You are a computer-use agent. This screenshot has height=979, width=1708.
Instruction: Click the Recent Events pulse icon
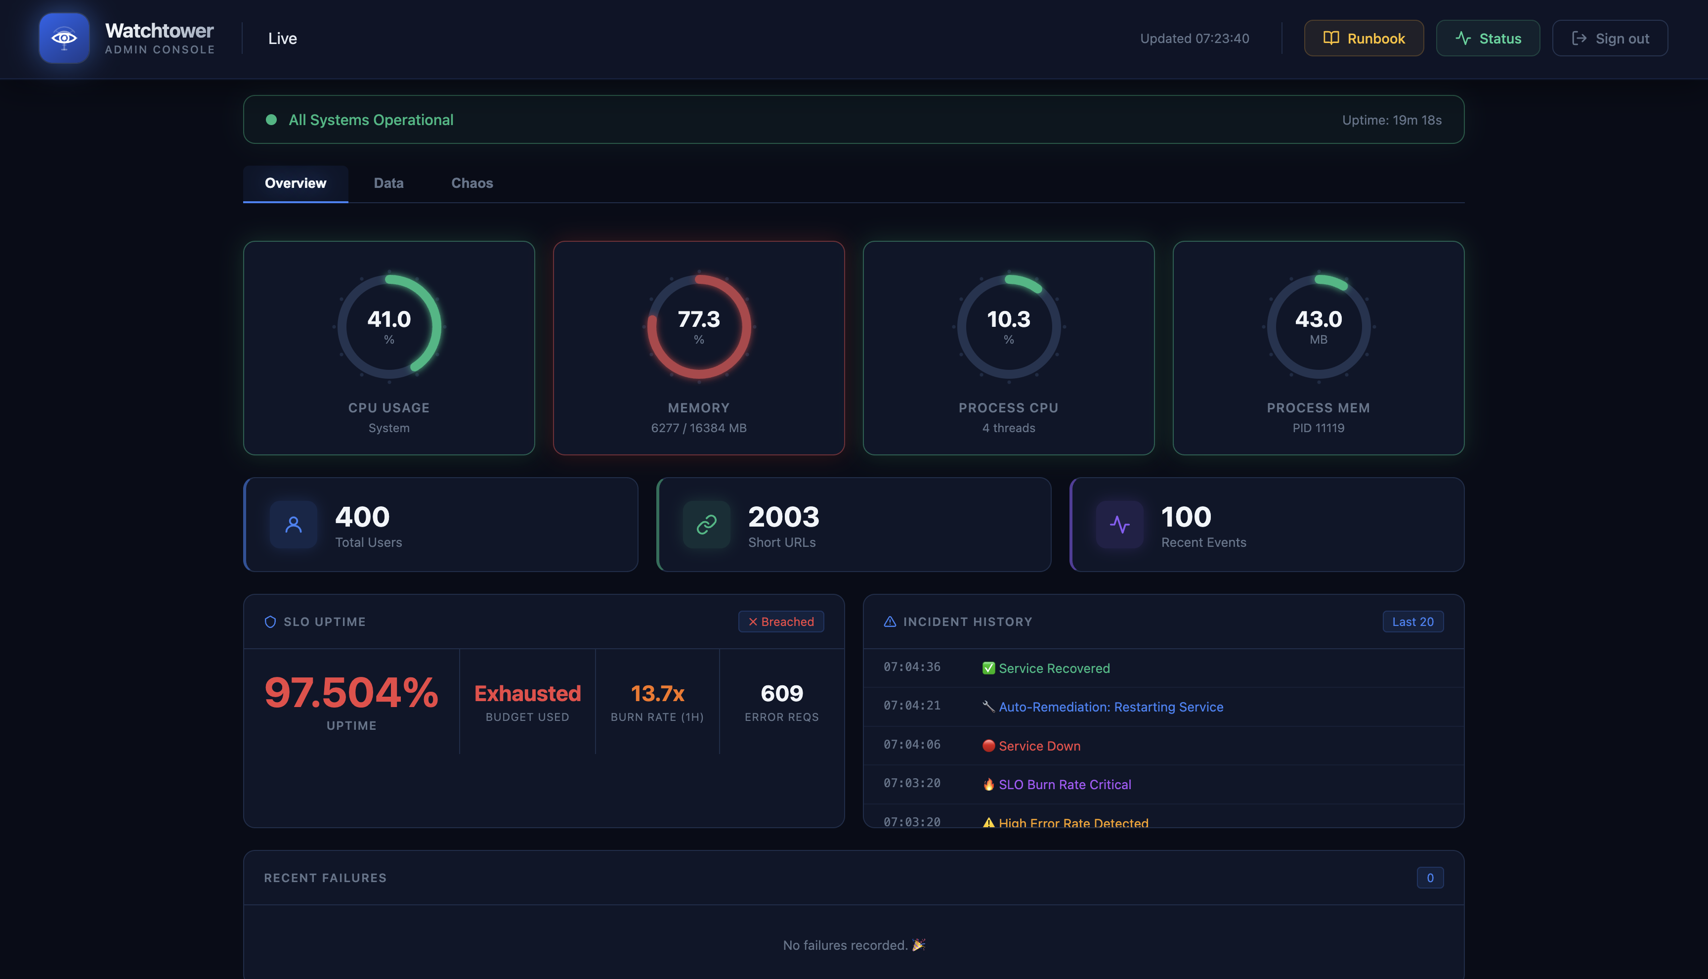tap(1119, 525)
